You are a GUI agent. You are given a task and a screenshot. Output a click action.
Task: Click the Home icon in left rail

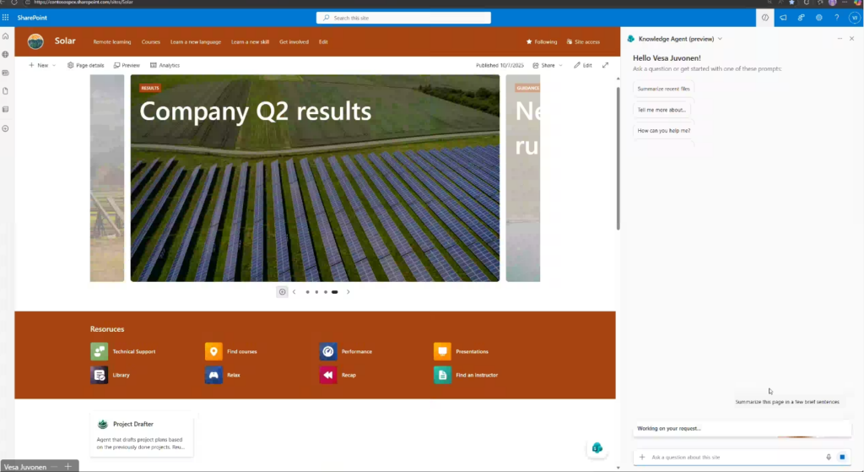[6, 36]
